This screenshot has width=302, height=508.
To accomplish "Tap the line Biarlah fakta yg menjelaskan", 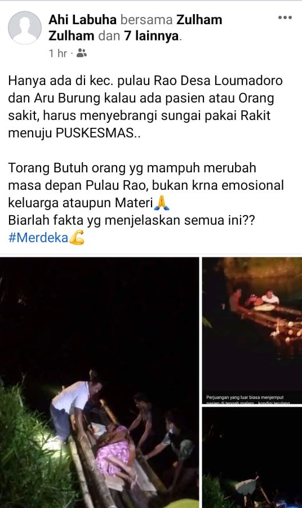I will point(131,220).
